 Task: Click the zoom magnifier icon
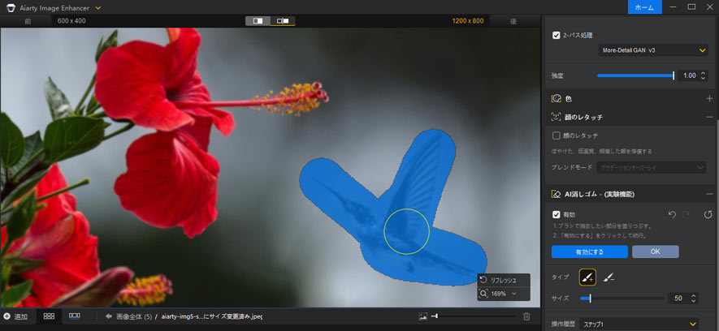coord(483,294)
